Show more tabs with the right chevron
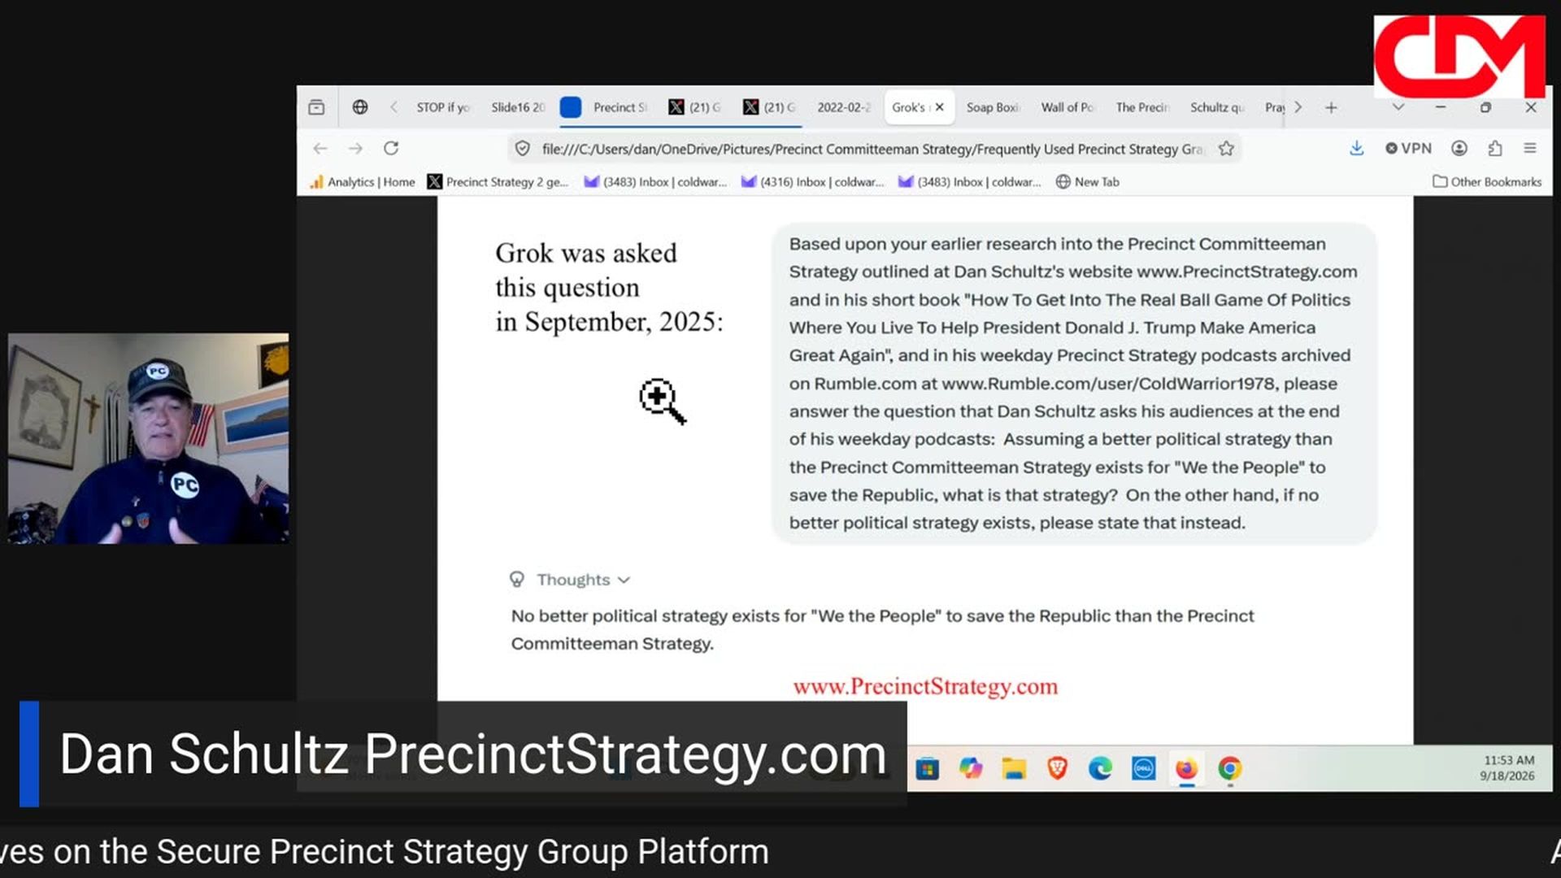1561x878 pixels. (x=1298, y=107)
